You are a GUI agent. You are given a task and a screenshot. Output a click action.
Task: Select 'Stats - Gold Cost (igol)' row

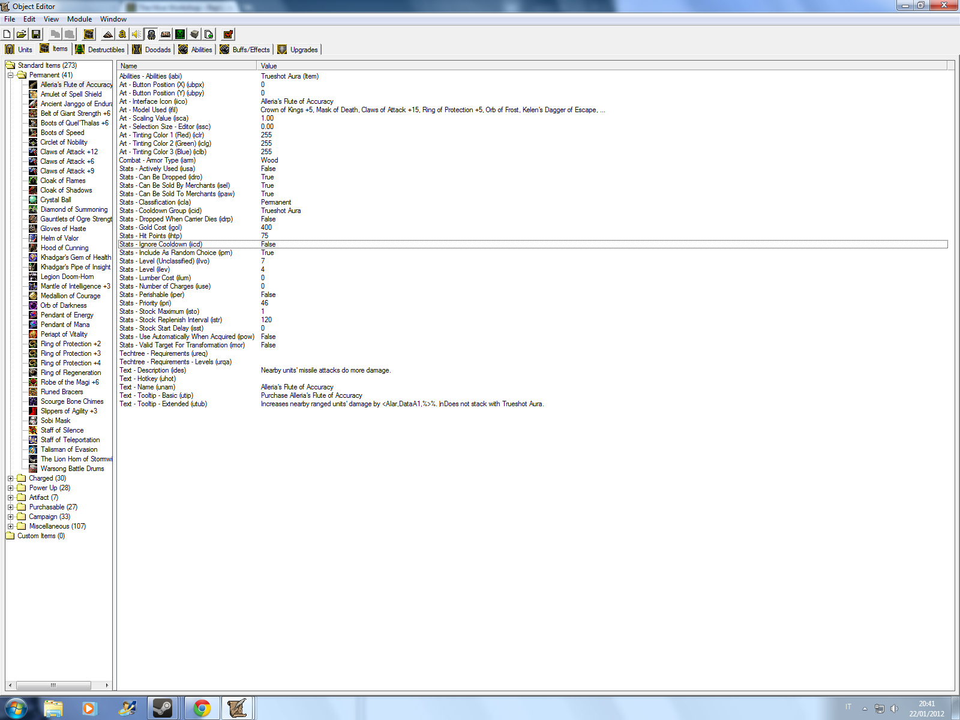[533, 227]
